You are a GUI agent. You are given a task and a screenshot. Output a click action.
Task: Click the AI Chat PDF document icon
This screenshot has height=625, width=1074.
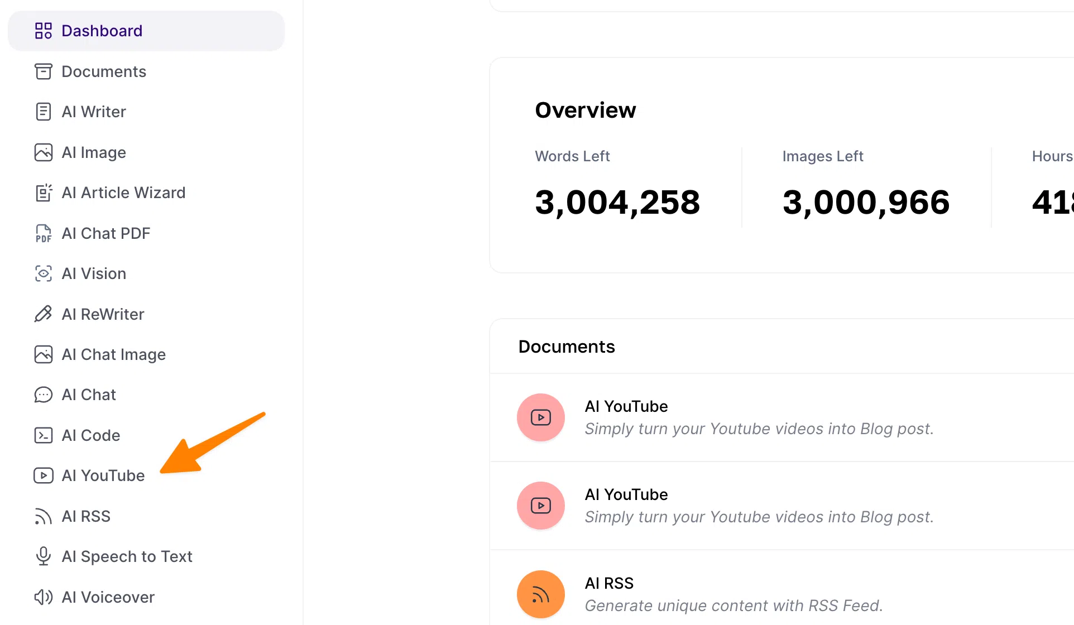pyautogui.click(x=43, y=233)
